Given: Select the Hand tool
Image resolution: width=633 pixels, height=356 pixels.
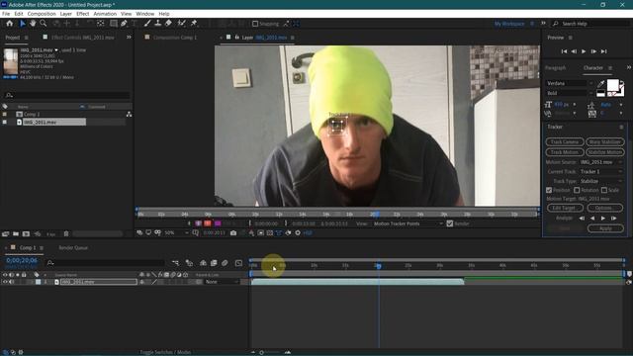Looking at the screenshot, I should tap(33, 24).
